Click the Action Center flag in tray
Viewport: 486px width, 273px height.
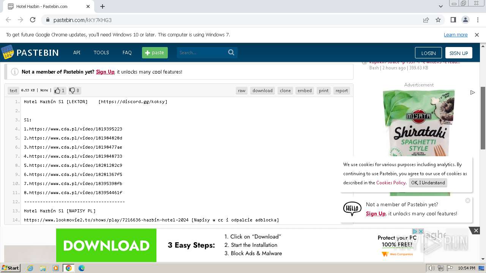pos(450,268)
